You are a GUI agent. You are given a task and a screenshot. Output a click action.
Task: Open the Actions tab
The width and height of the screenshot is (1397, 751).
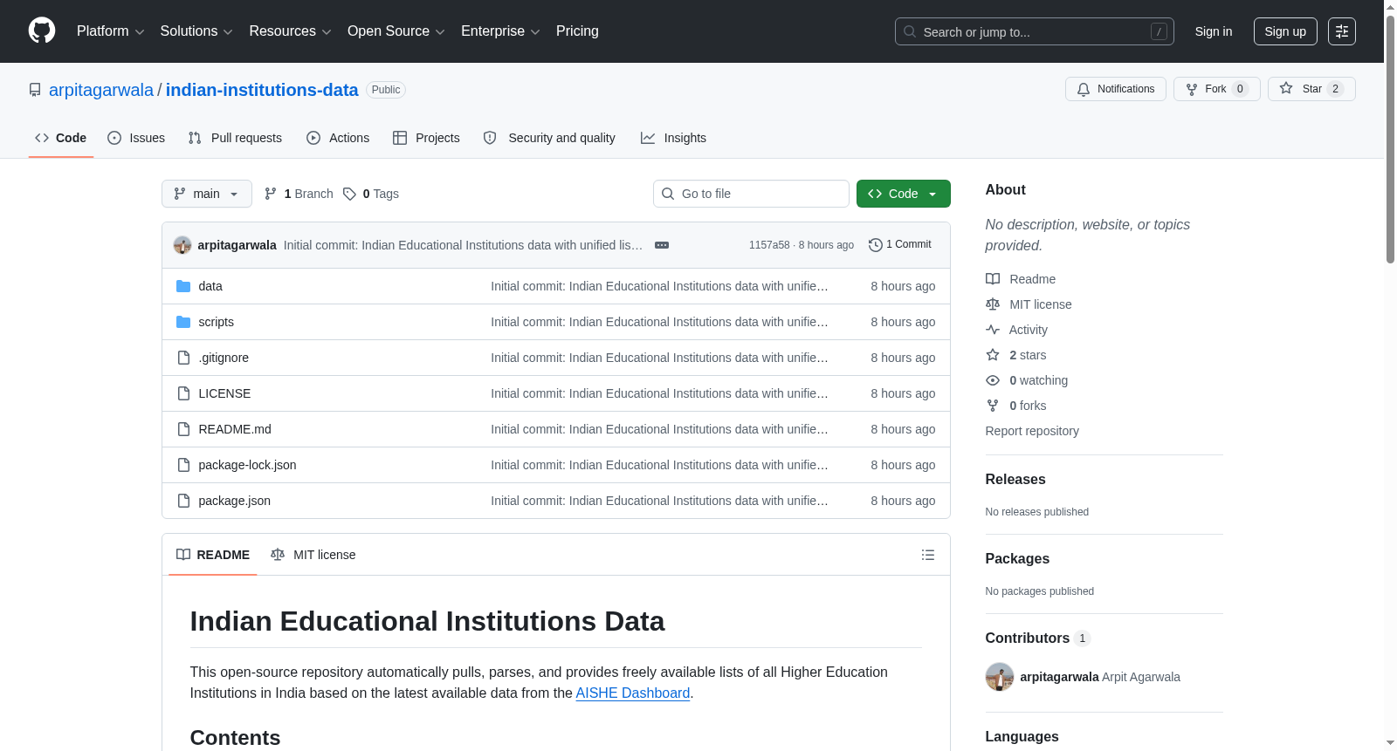[x=338, y=138]
